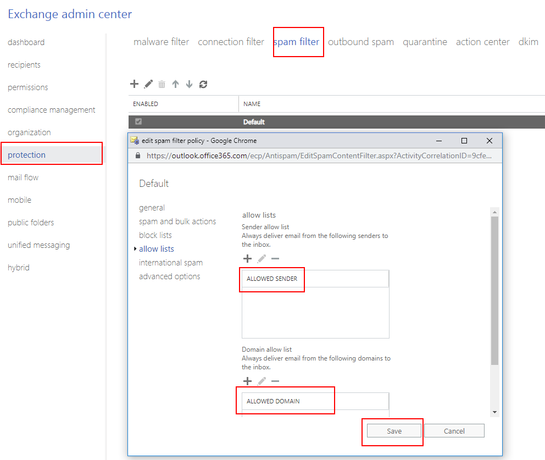Switch to the spam filter tab

click(296, 42)
